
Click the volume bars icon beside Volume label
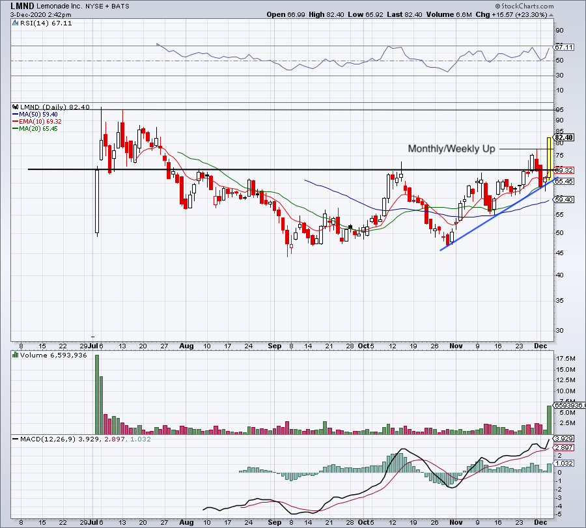point(16,355)
